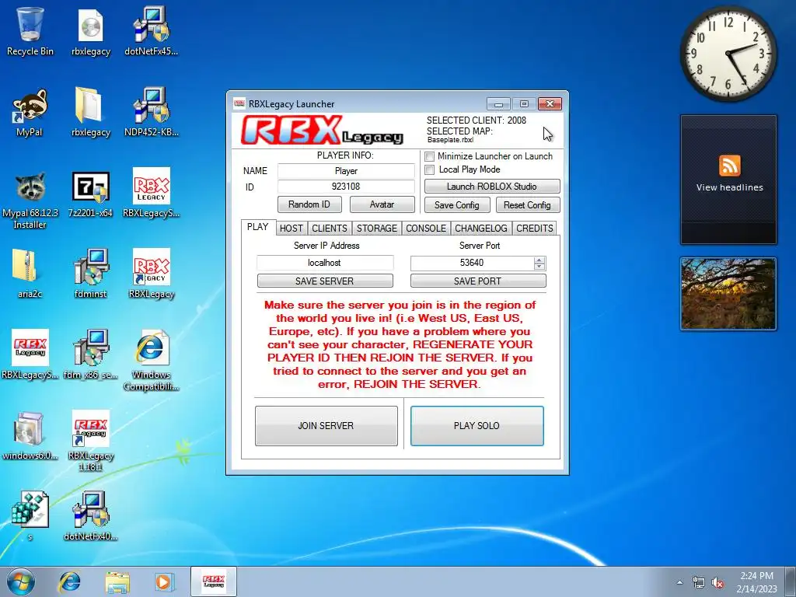Click the JOIN SERVER button
This screenshot has height=597, width=796.
coord(326,425)
